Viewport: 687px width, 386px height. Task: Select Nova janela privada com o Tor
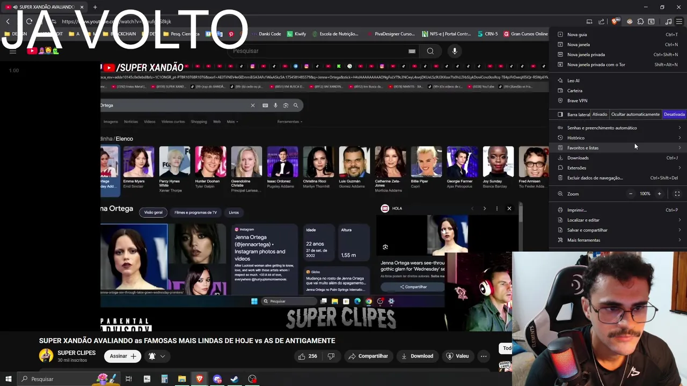tap(618, 64)
